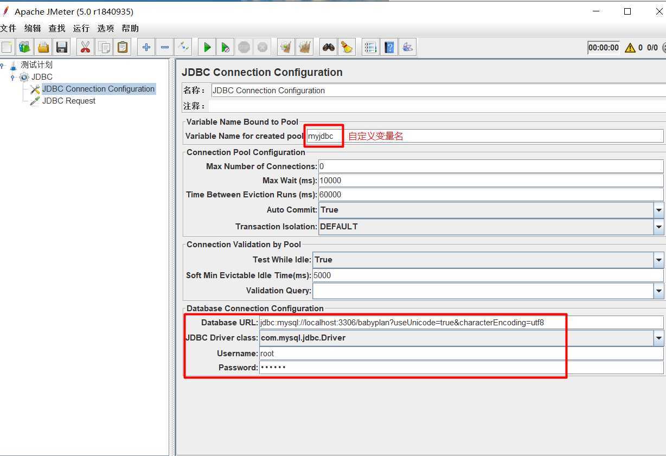Click the Function Helper list icon
This screenshot has width=666, height=456.
point(370,48)
